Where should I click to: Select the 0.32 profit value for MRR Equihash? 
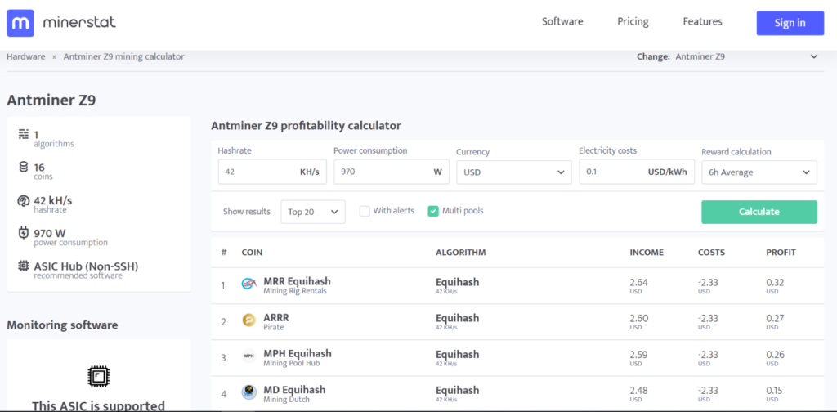tap(775, 282)
